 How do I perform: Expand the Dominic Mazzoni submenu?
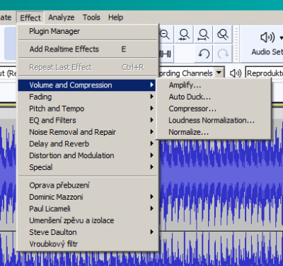[x=87, y=197]
